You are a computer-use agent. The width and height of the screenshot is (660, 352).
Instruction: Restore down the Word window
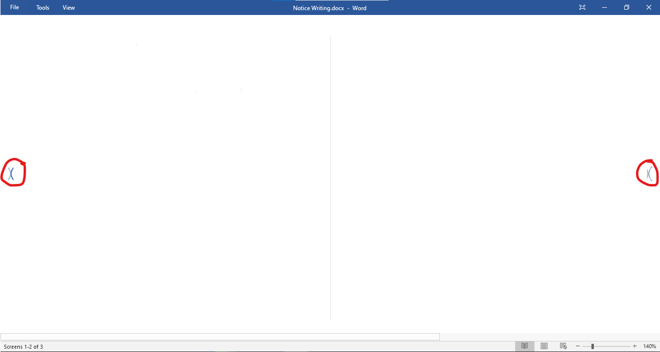[x=627, y=8]
